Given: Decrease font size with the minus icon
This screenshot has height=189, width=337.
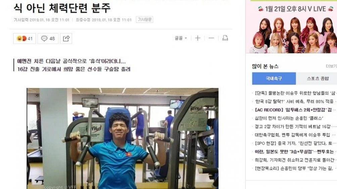Looking at the screenshot, I should click(x=211, y=38).
